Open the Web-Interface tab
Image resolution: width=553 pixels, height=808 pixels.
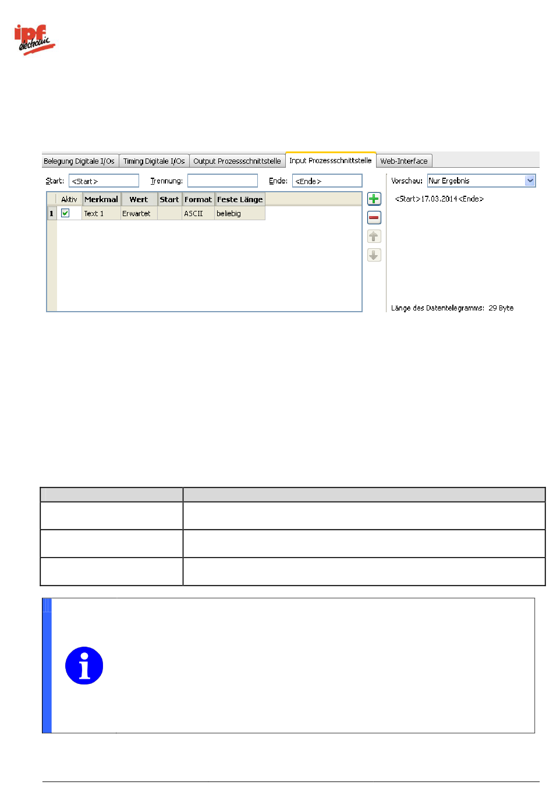(x=404, y=161)
